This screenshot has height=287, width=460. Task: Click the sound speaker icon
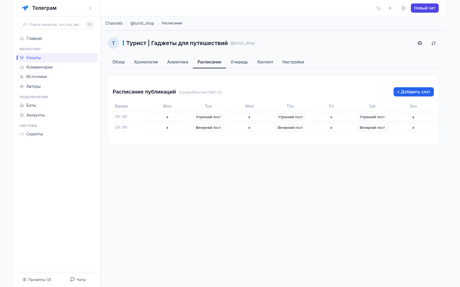tap(390, 8)
